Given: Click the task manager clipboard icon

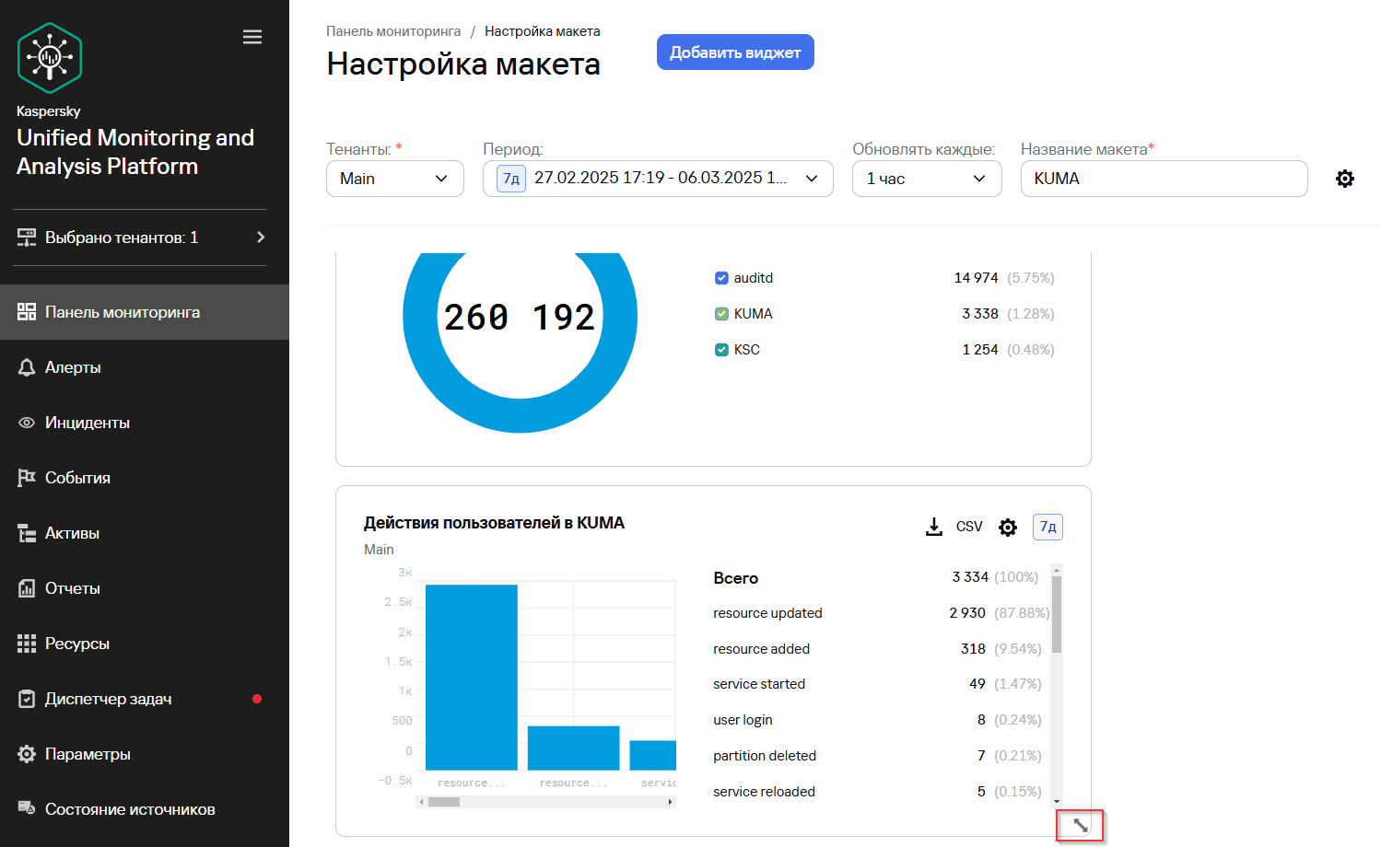Looking at the screenshot, I should tap(27, 699).
